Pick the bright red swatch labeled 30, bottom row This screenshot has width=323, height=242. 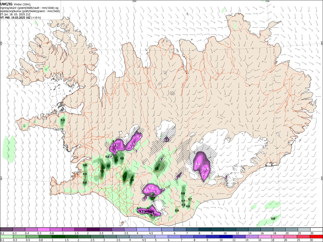316,236
